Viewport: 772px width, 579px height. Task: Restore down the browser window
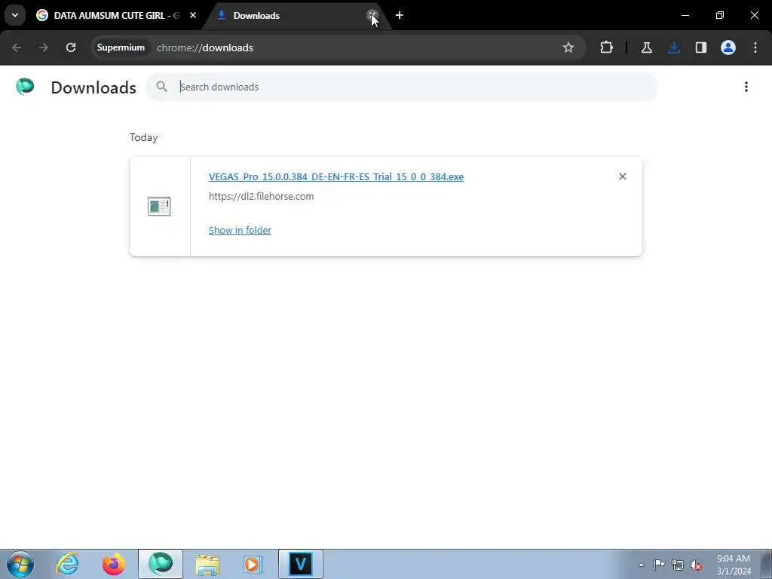pos(720,15)
